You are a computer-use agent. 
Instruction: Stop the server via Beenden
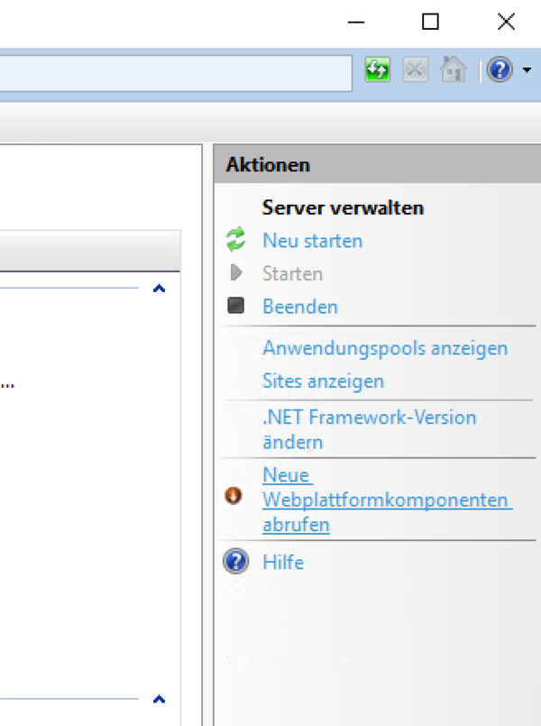coord(299,307)
